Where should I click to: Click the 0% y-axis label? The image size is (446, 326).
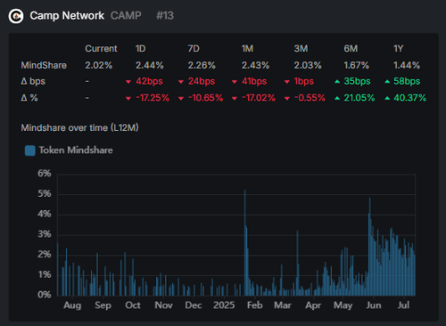[45, 295]
